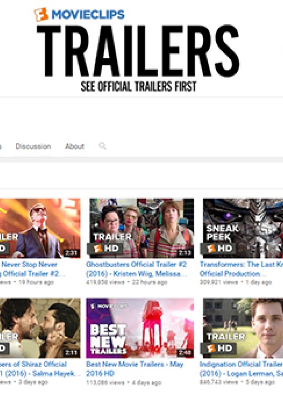Click the Movieclips logo on Best New Trailers thumbnail

[109, 306]
